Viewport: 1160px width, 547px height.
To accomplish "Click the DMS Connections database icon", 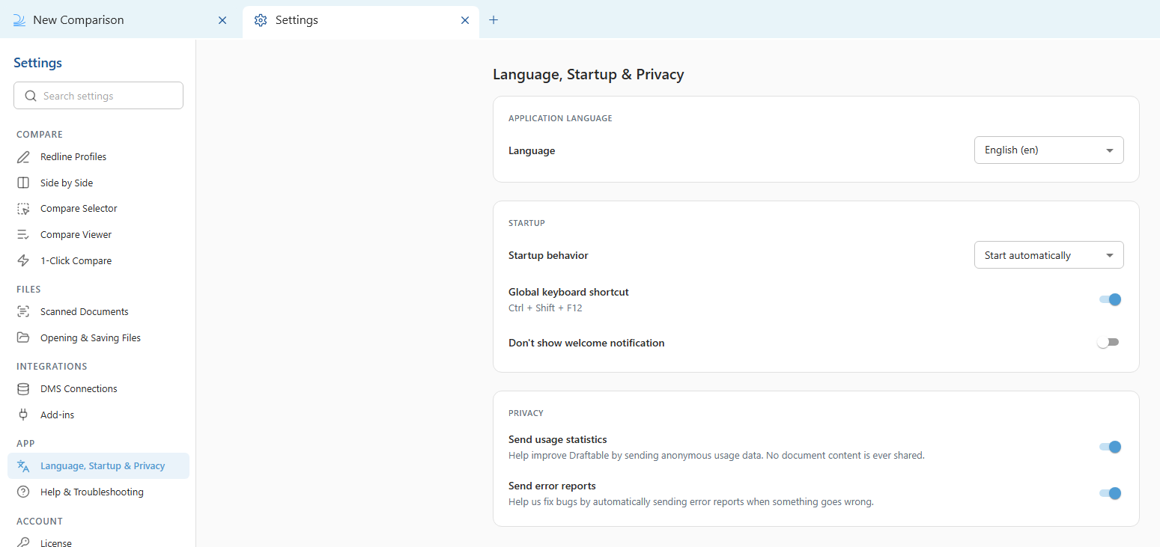I will 24,389.
